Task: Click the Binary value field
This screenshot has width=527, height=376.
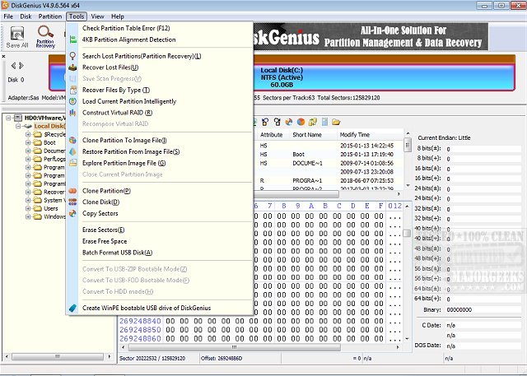Action: [x=483, y=310]
